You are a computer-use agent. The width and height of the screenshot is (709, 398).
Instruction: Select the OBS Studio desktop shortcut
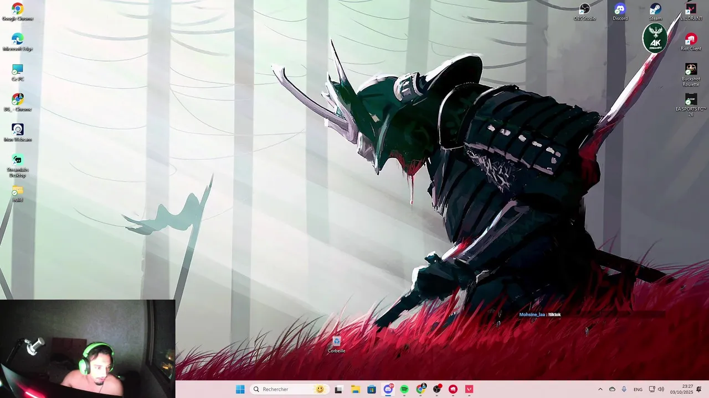(585, 12)
